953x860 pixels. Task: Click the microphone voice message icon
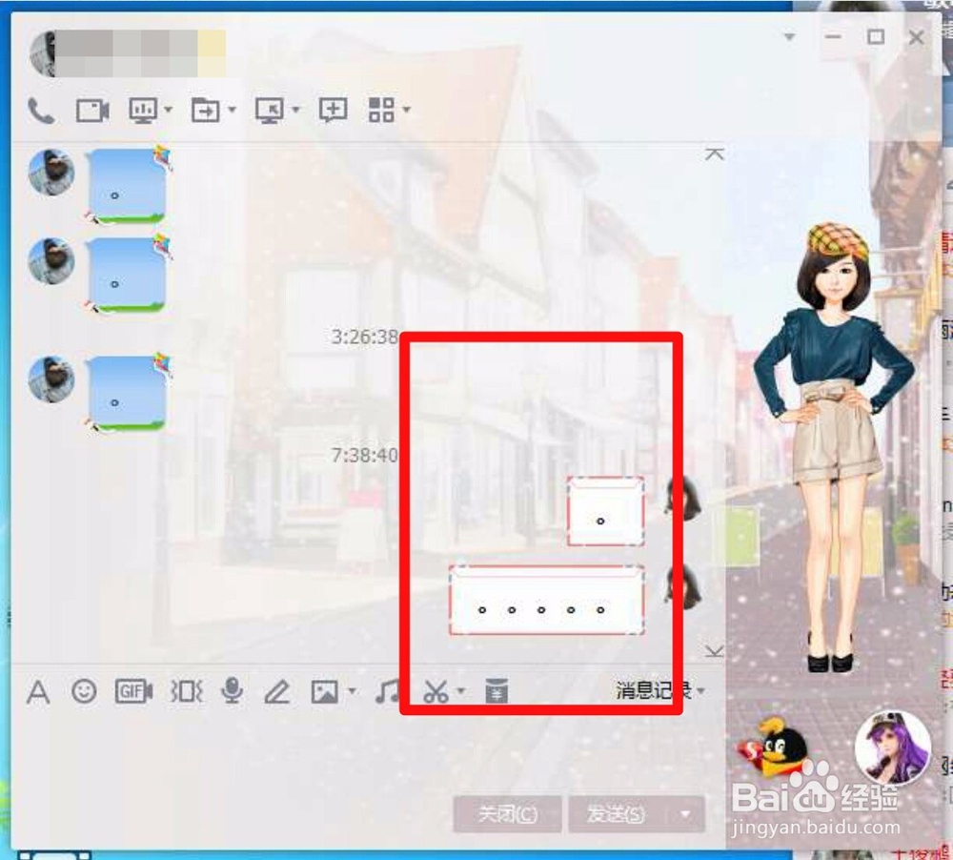pyautogui.click(x=233, y=691)
